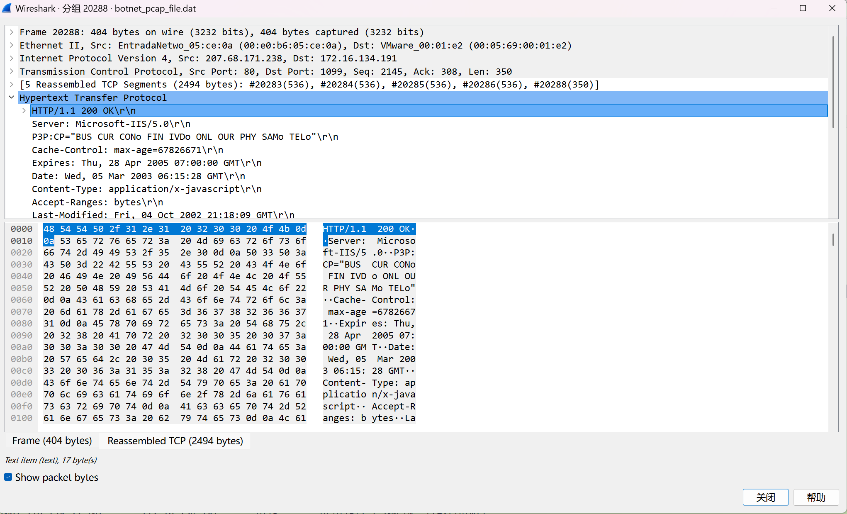Expand Transmission Control Protocol section

click(12, 71)
